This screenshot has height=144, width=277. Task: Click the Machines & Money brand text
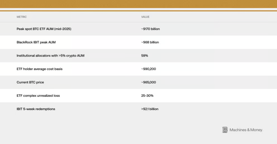(x=246, y=130)
